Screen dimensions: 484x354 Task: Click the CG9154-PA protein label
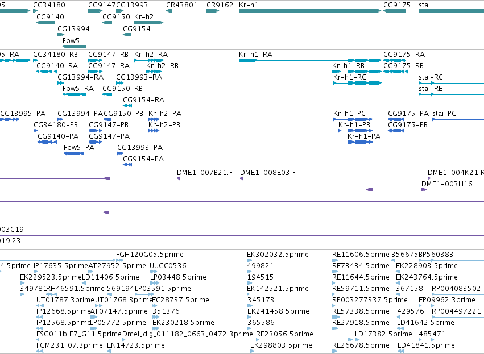(143, 159)
